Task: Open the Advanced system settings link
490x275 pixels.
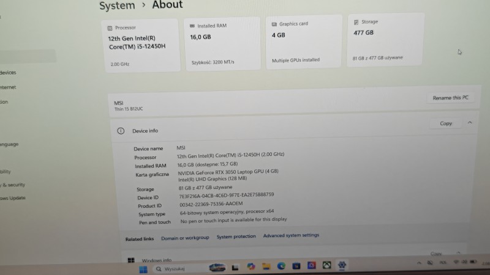Action: (291, 235)
